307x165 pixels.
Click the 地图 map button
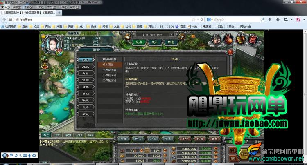[171, 42]
